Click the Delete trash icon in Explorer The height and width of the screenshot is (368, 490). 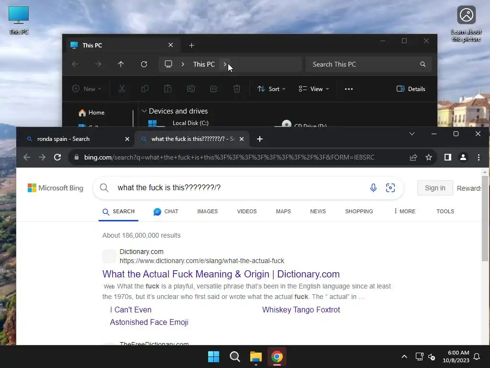[237, 89]
